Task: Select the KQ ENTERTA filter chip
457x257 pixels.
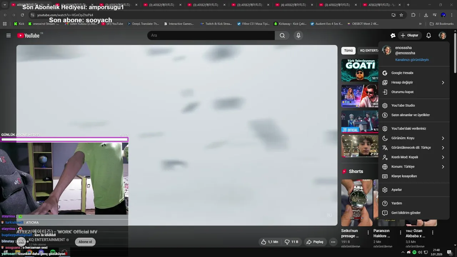Action: click(x=368, y=51)
